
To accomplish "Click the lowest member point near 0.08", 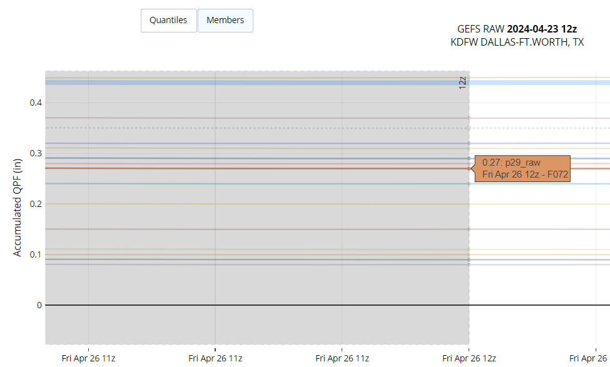I will 469,264.
